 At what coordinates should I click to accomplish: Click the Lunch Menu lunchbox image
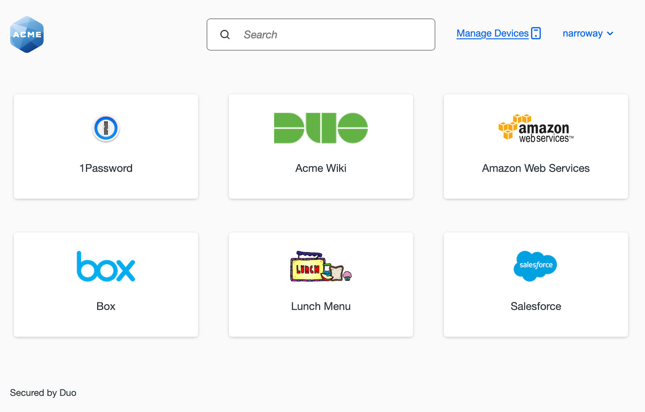[320, 266]
